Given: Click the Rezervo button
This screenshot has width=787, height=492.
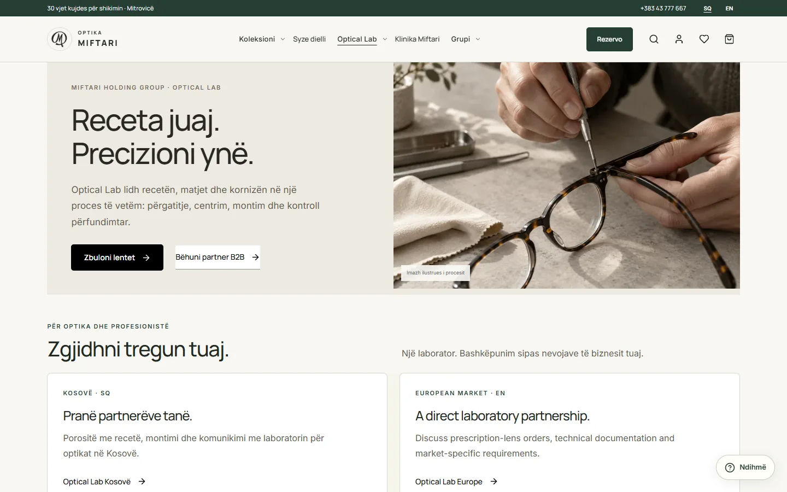Looking at the screenshot, I should tap(609, 39).
